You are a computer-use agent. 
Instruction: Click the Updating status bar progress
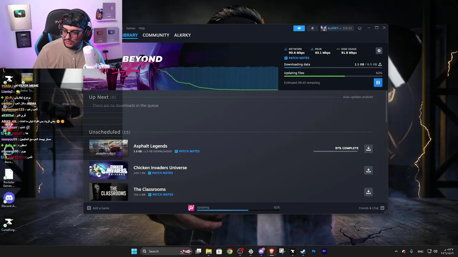tap(238, 210)
